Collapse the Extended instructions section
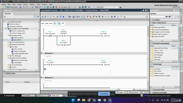This screenshot has width=183, height=103. tap(151, 43)
